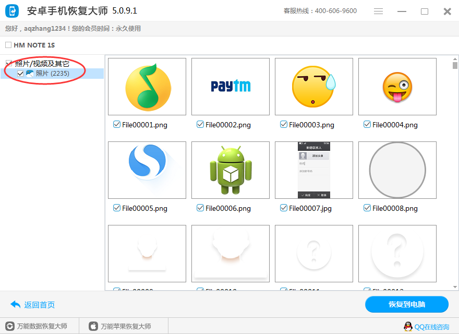
Task: Select the sweating emoji thumbnail File00003
Action: (314, 87)
